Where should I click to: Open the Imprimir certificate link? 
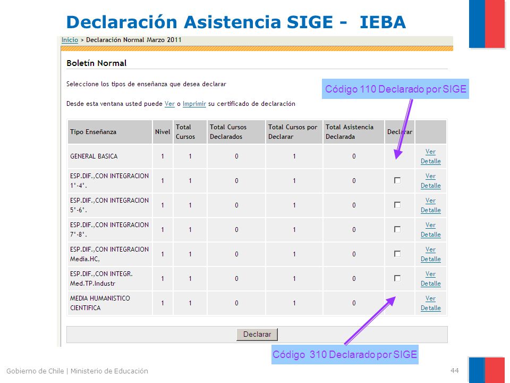point(194,104)
